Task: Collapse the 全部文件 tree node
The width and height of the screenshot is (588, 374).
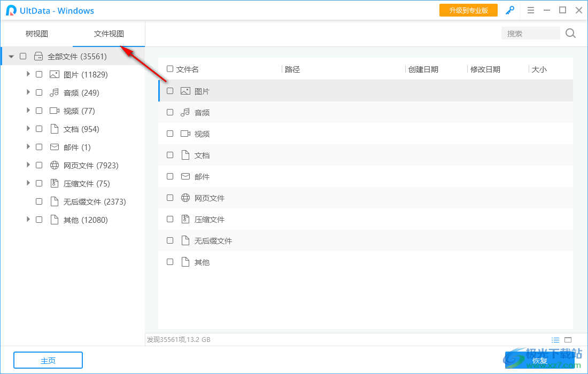Action: point(11,56)
